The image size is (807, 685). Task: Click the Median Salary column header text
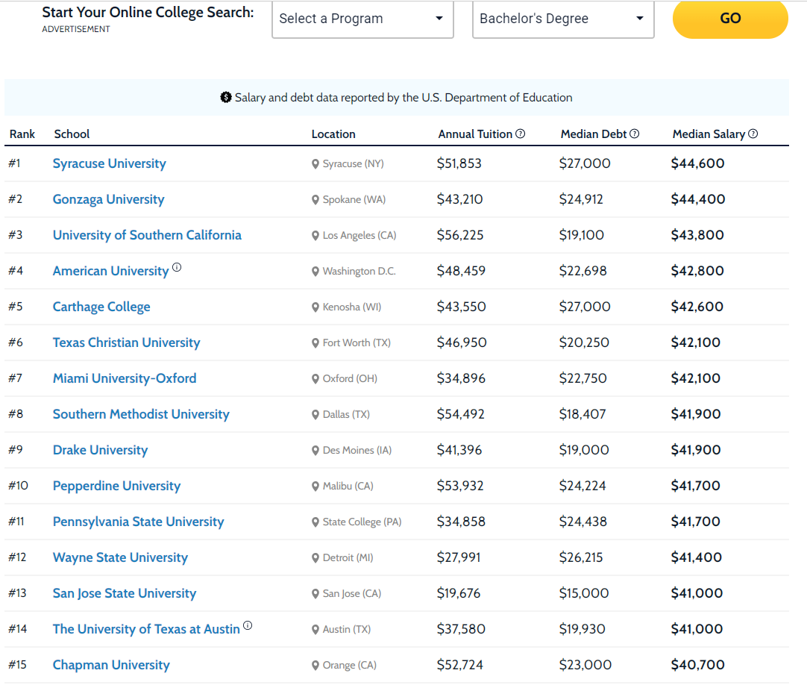click(709, 134)
